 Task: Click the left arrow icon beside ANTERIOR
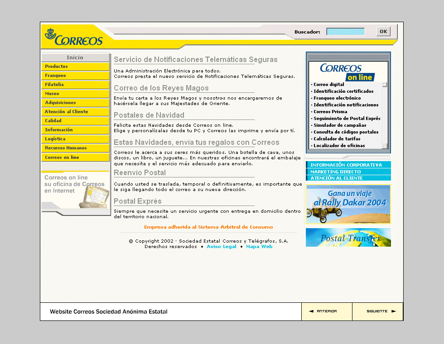(x=311, y=311)
